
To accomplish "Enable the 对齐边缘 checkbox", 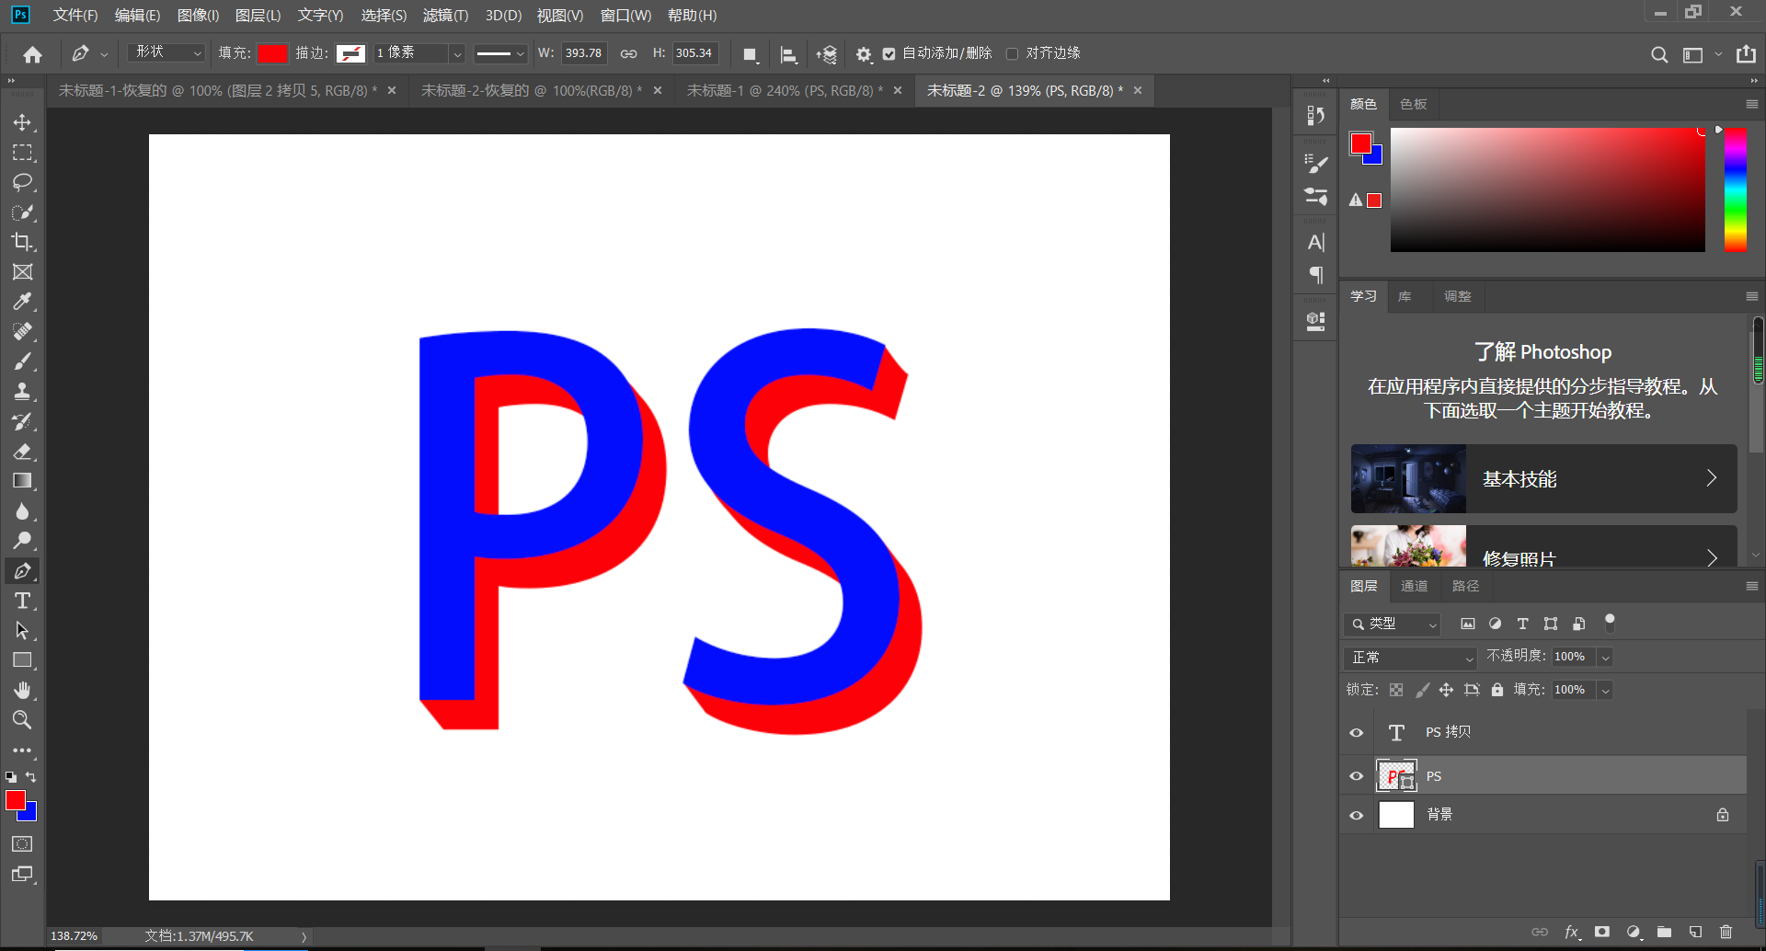I will (x=1013, y=54).
